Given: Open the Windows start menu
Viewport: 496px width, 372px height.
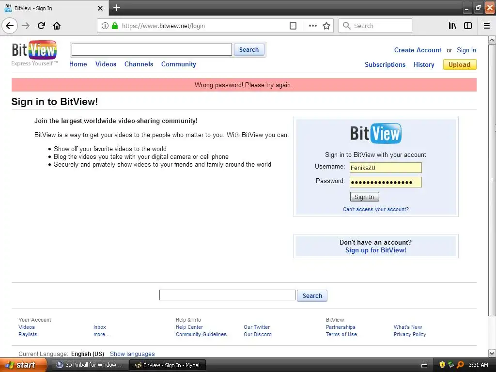Looking at the screenshot, I should (x=23, y=365).
